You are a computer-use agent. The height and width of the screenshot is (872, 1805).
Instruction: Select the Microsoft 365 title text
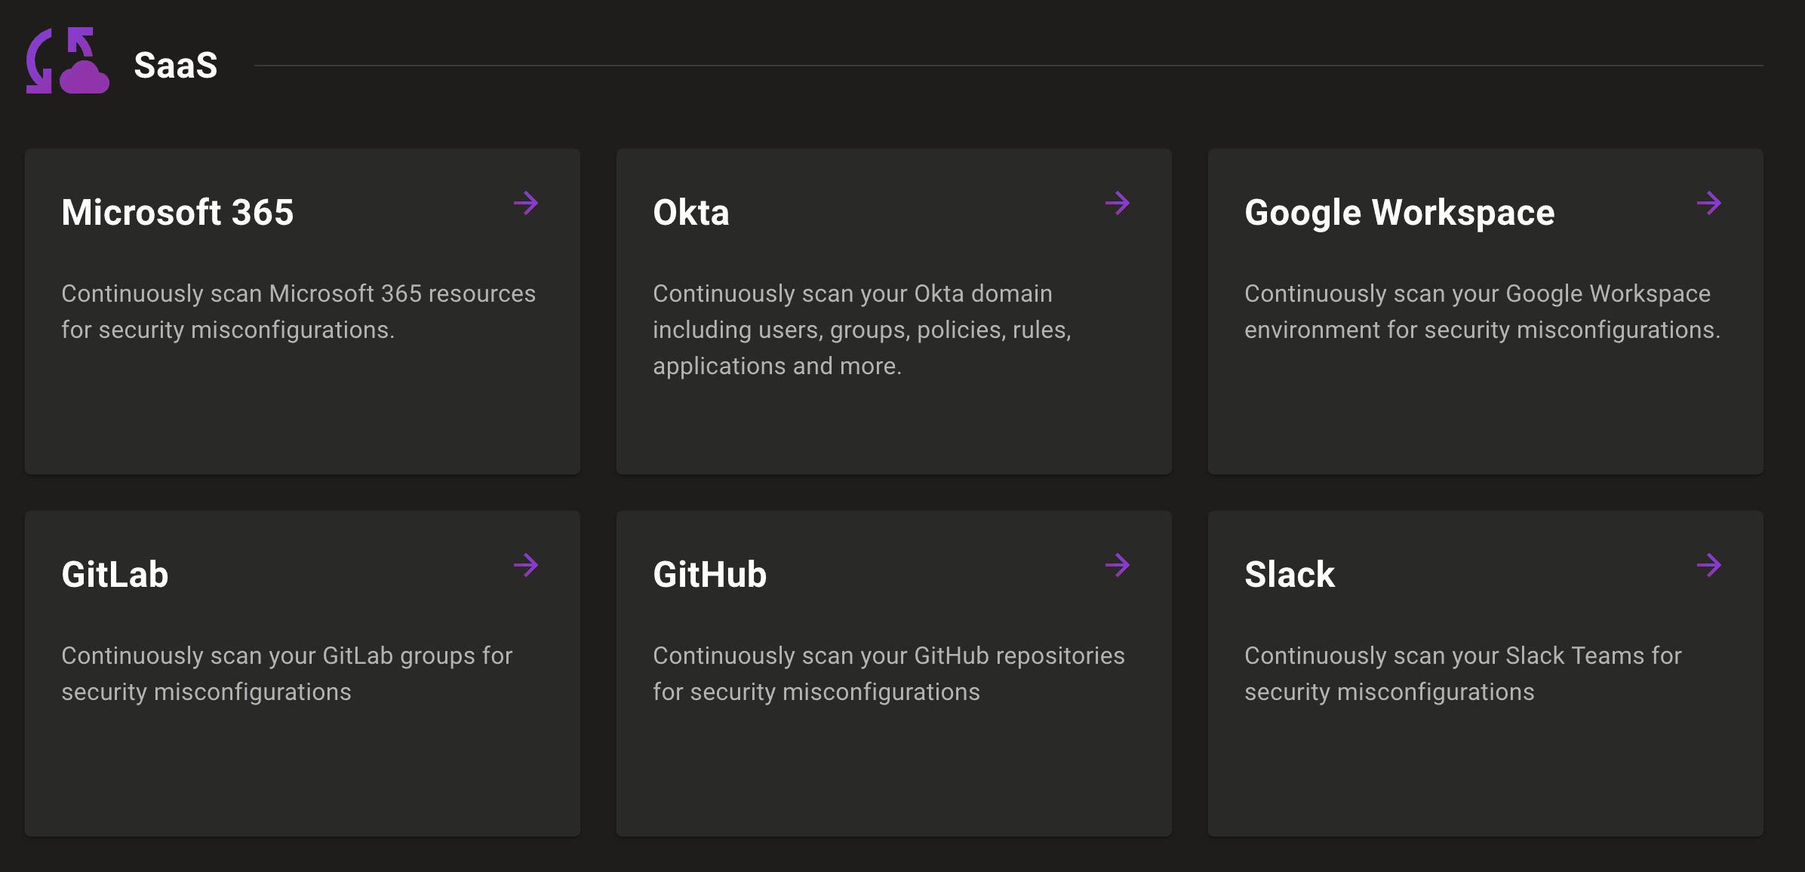pyautogui.click(x=177, y=212)
